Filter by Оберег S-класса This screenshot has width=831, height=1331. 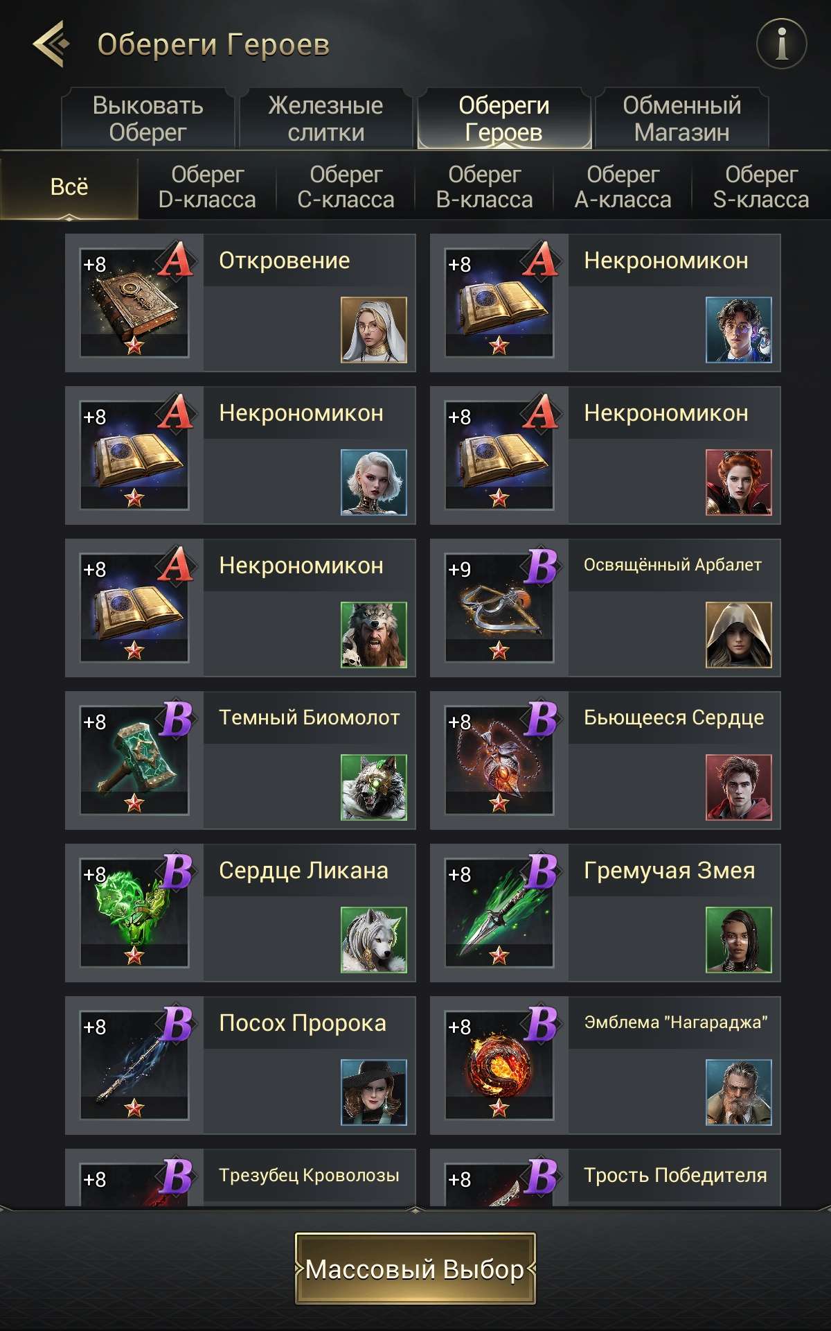coord(761,187)
